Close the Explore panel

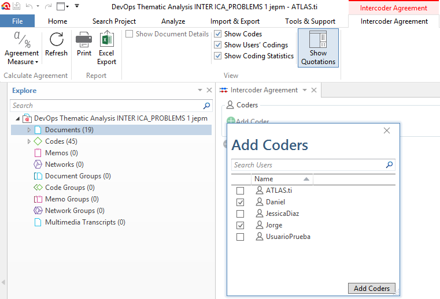coord(209,90)
